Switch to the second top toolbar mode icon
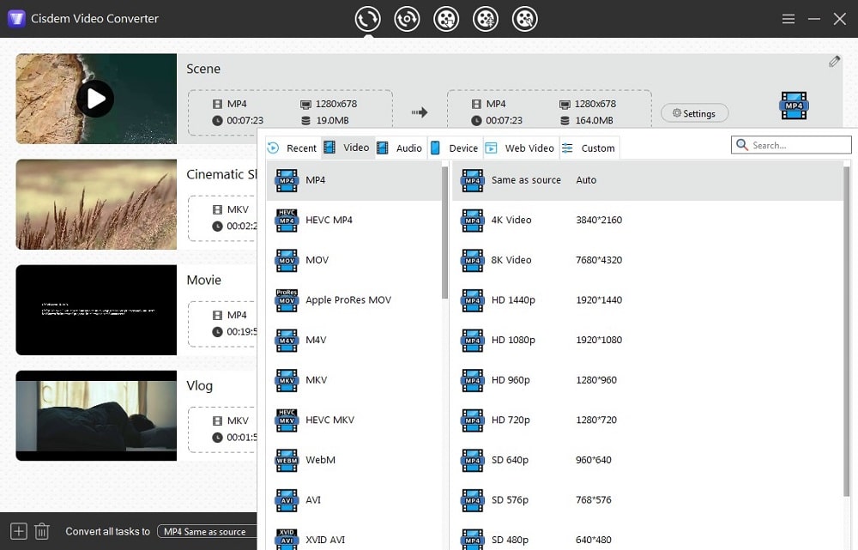The image size is (858, 550). pos(407,18)
